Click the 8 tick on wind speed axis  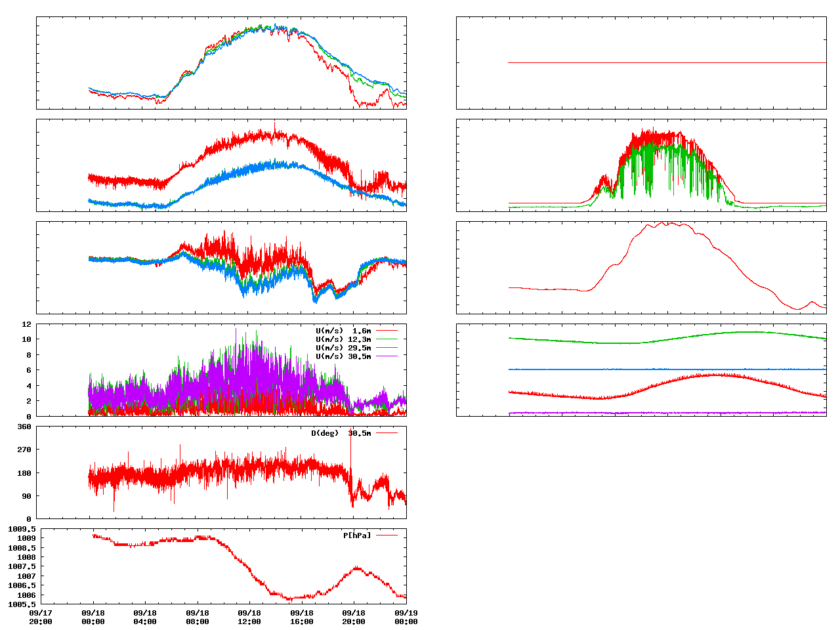28,355
